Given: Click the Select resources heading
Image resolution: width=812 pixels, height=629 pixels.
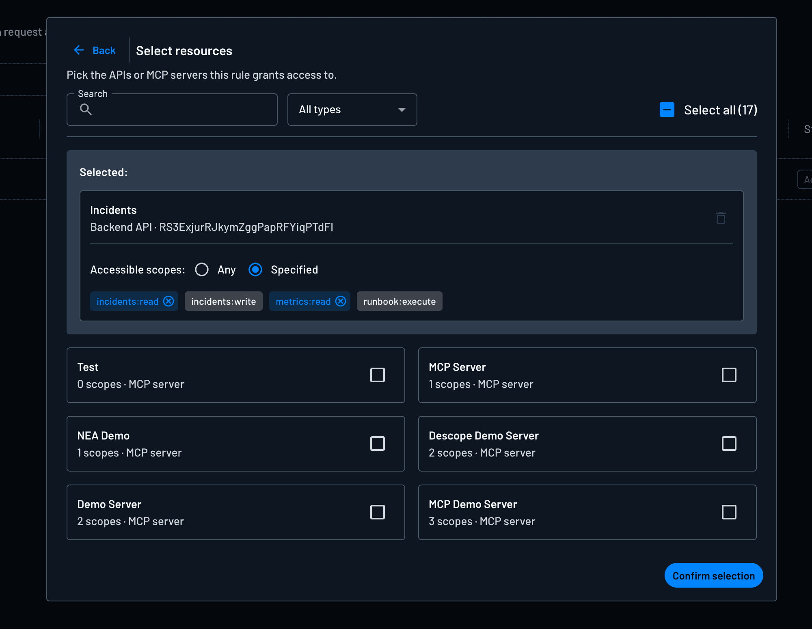Looking at the screenshot, I should 184,51.
